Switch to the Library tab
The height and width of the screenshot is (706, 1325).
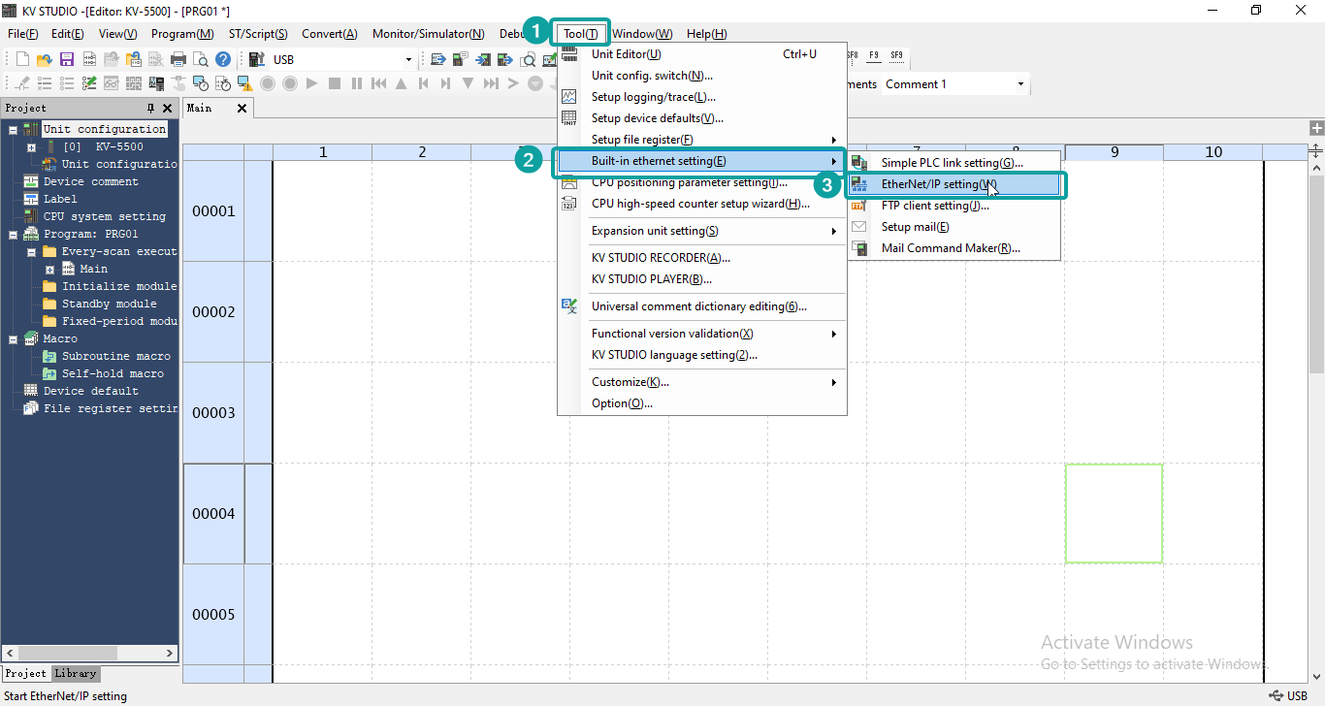tap(76, 673)
